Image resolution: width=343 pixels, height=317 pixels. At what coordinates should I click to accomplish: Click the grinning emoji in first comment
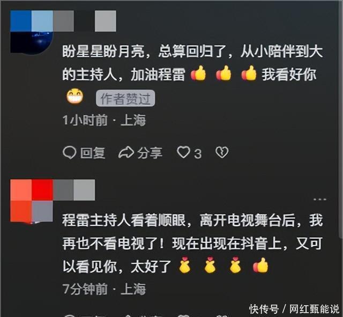pyautogui.click(x=75, y=97)
